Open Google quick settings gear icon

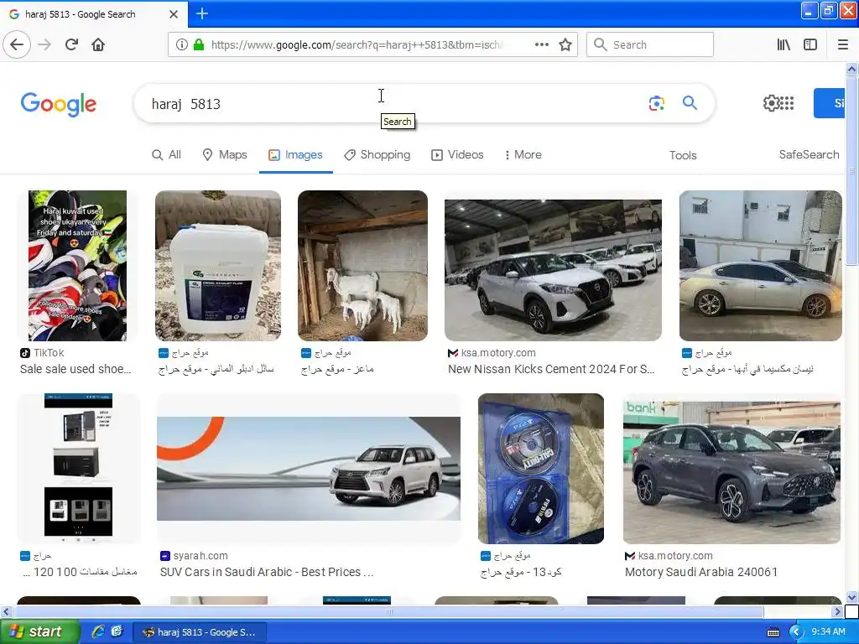(x=771, y=103)
